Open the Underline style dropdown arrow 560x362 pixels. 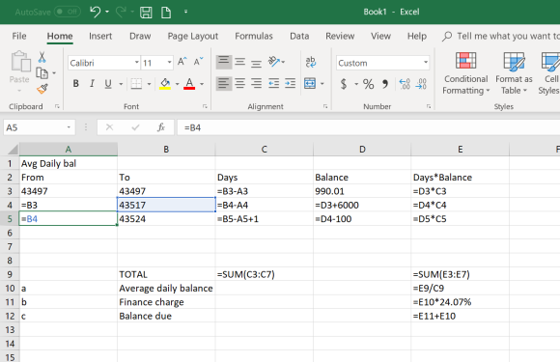click(x=121, y=84)
